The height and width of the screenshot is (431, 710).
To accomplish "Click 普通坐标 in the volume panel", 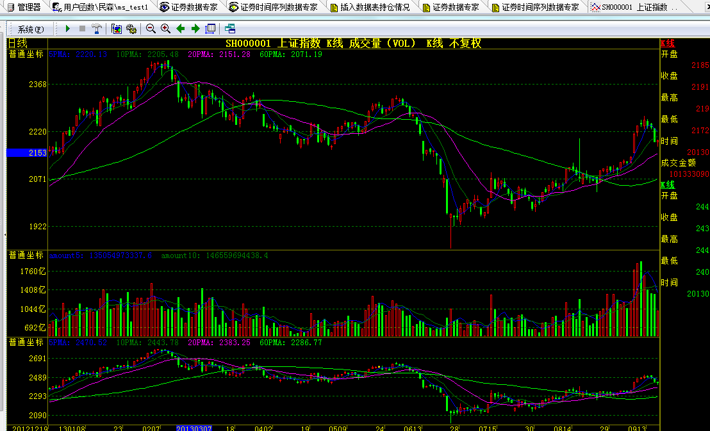I will click(26, 255).
